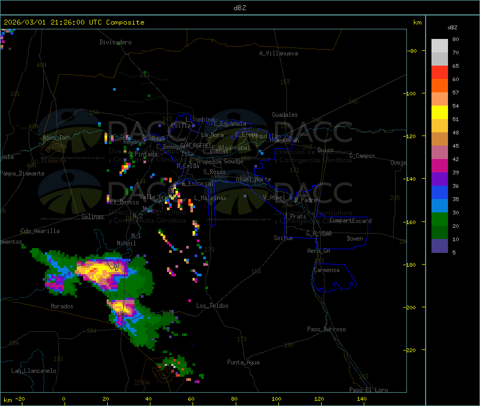Click the -200 km vertical axis tick
The height and width of the screenshot is (406, 480).
[411, 307]
